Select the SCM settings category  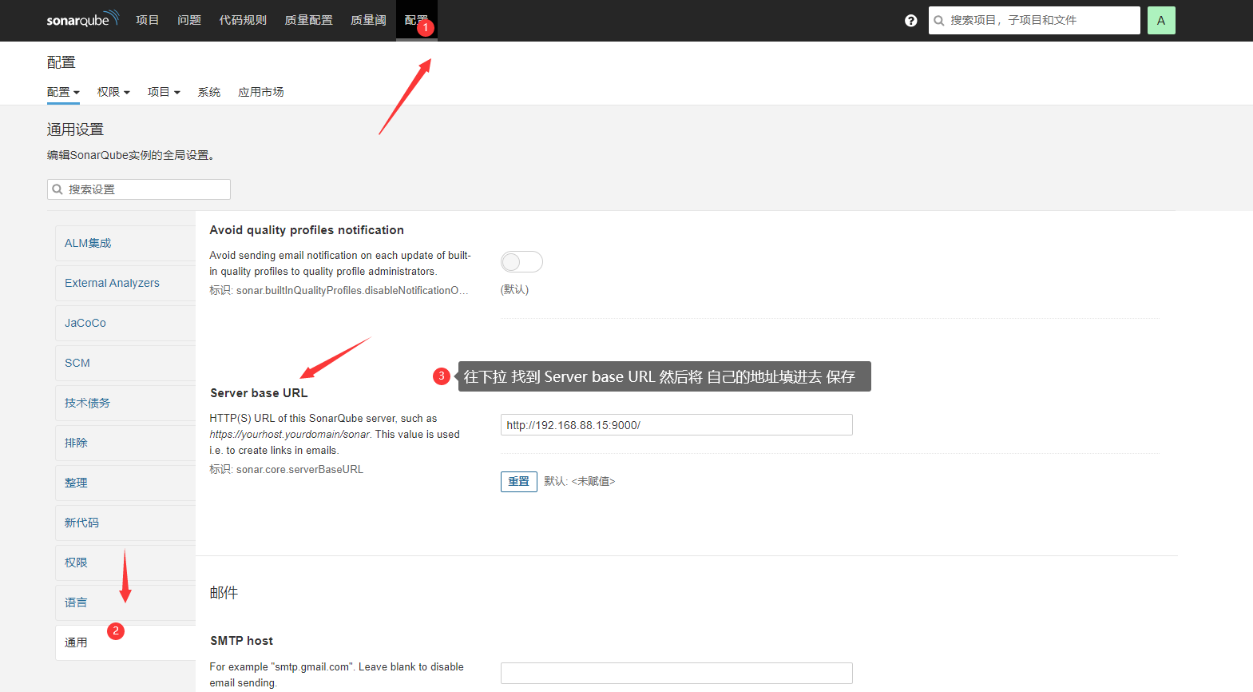coord(125,363)
